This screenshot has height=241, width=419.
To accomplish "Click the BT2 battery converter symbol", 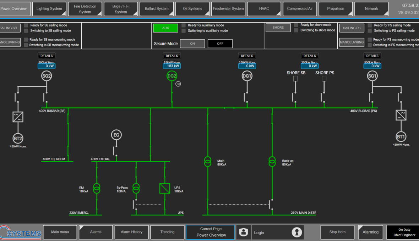I will coord(18,116).
